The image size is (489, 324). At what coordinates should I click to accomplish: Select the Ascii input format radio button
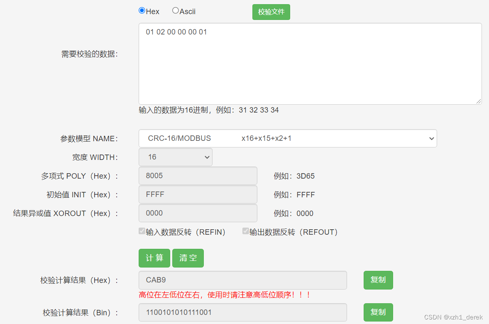(x=175, y=10)
